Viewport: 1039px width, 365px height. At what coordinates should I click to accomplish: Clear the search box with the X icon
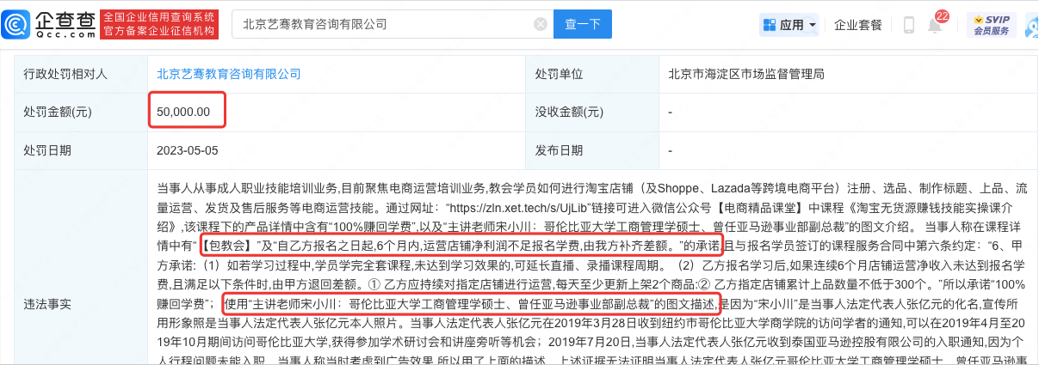(540, 25)
